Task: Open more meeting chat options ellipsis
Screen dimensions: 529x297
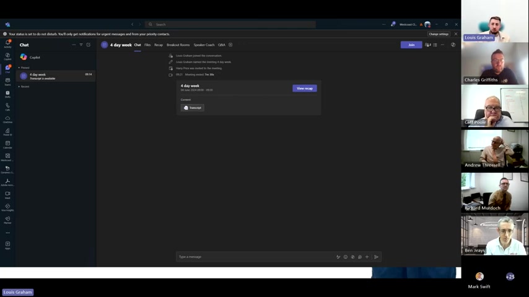Action: [443, 45]
